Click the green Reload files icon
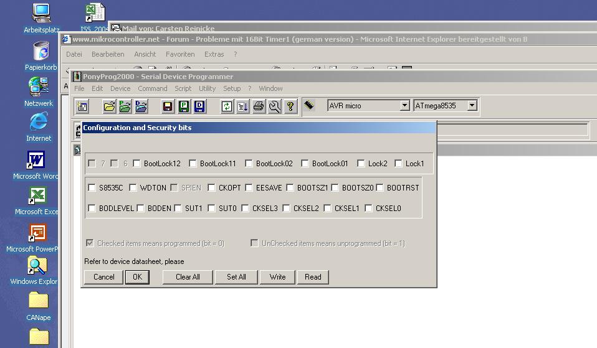 coord(227,106)
